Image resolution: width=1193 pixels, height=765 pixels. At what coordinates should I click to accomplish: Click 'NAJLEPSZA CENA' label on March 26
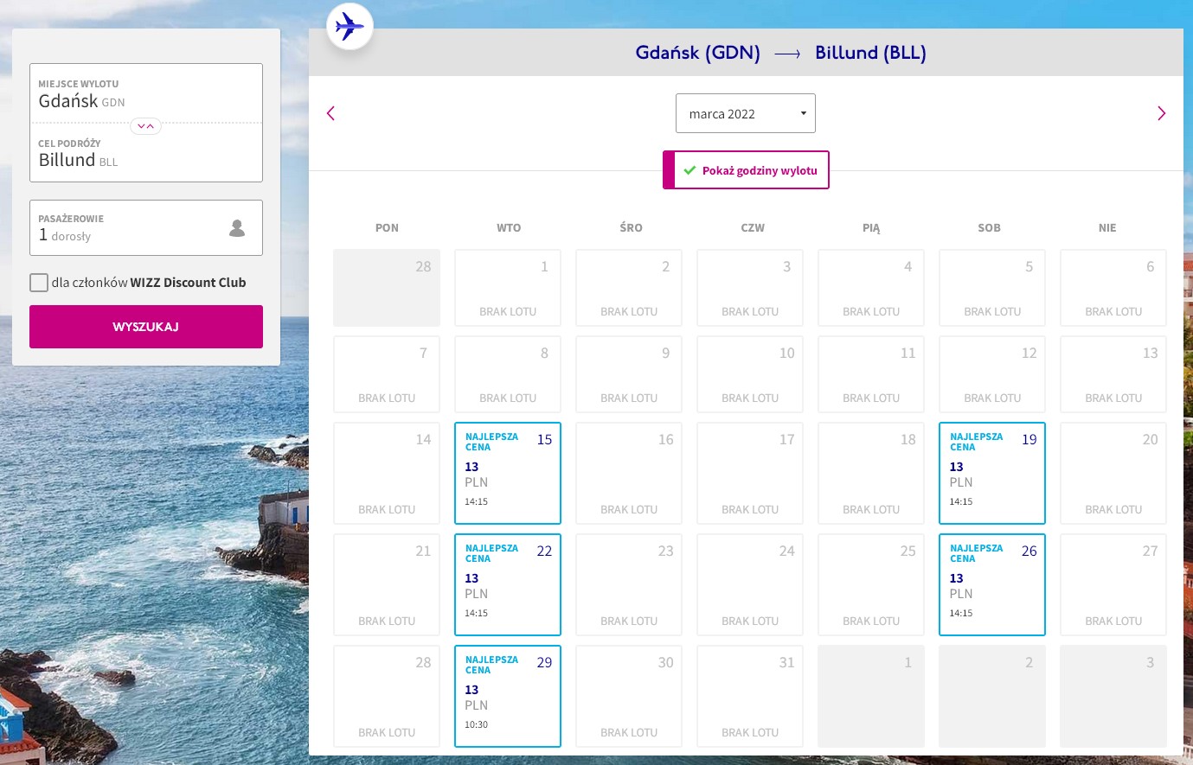point(977,553)
